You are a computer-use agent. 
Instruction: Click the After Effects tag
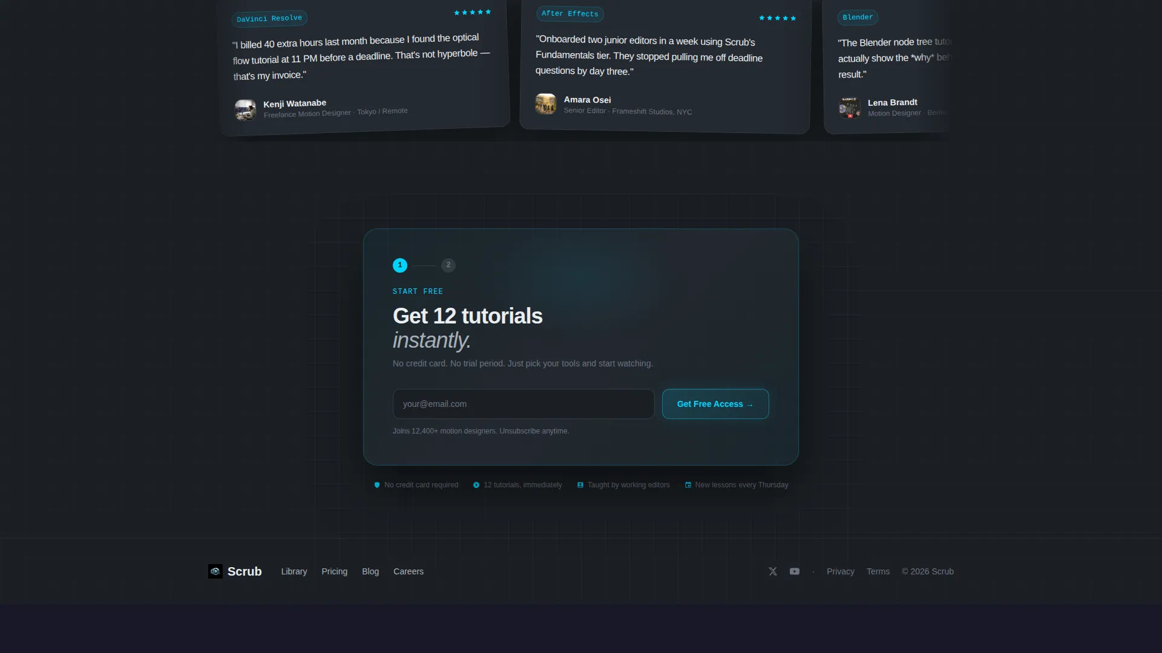click(x=570, y=14)
